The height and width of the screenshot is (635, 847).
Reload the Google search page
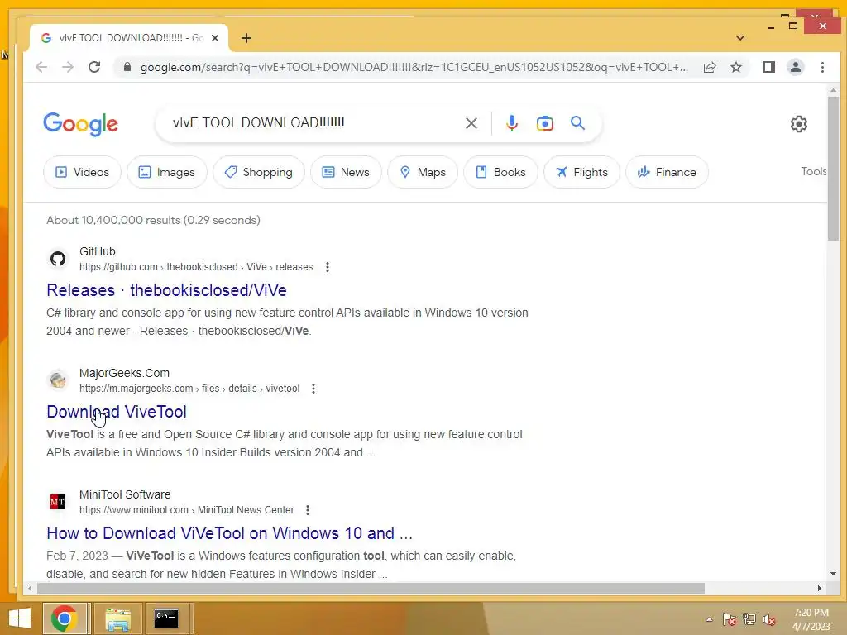click(x=94, y=67)
